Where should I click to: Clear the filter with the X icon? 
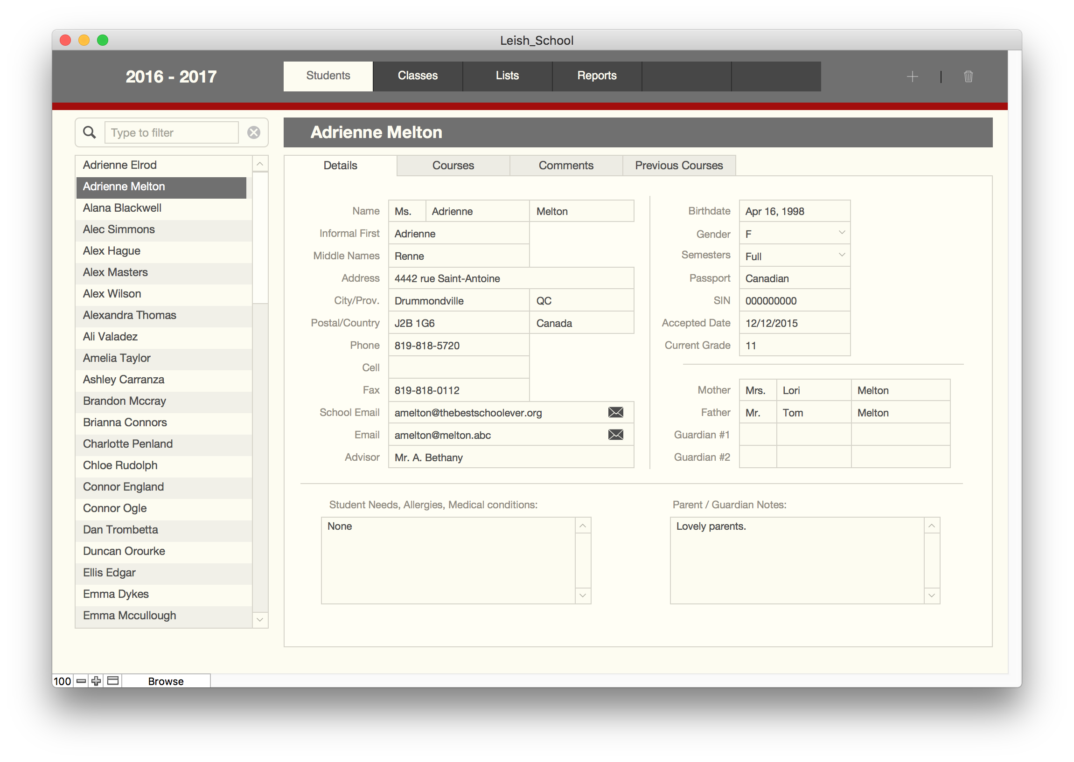click(x=253, y=133)
